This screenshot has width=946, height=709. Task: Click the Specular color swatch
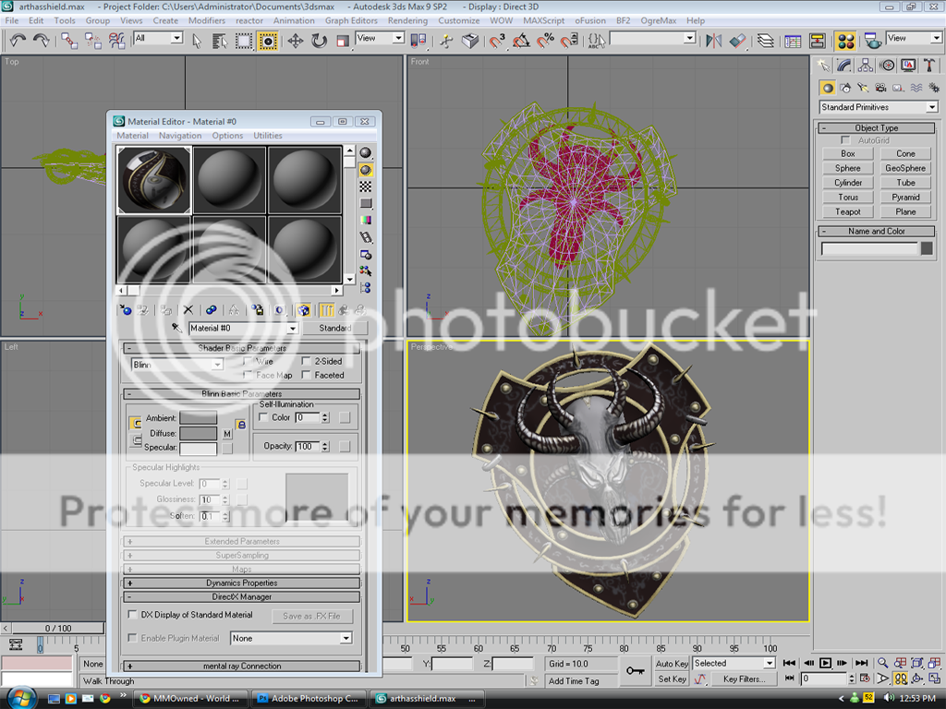198,448
